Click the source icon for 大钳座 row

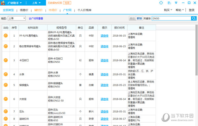[x=6, y=99]
